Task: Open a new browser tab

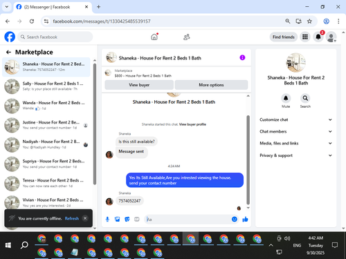Action: click(98, 7)
